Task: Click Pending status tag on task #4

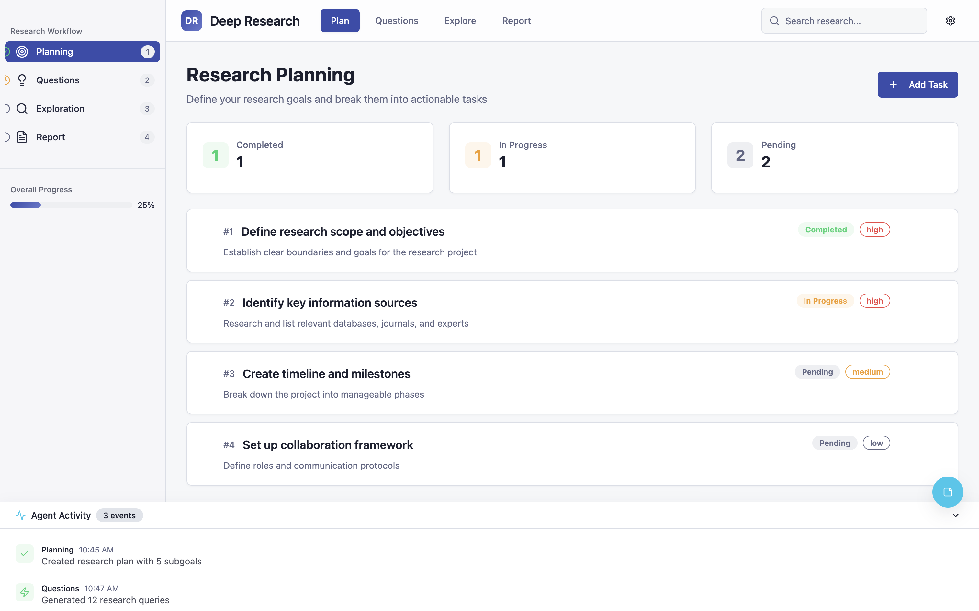Action: click(835, 443)
